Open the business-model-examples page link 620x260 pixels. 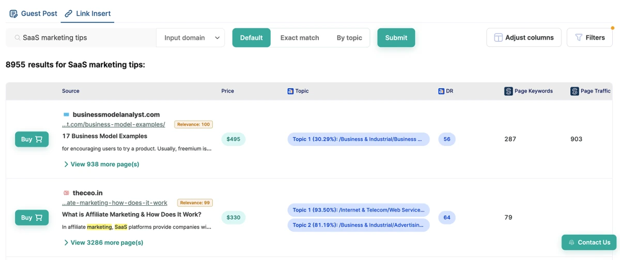(114, 124)
